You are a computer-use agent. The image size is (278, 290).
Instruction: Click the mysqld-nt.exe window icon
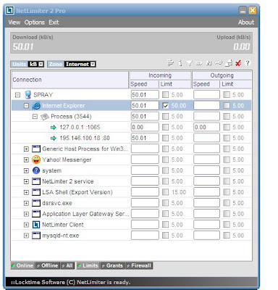(x=36, y=236)
